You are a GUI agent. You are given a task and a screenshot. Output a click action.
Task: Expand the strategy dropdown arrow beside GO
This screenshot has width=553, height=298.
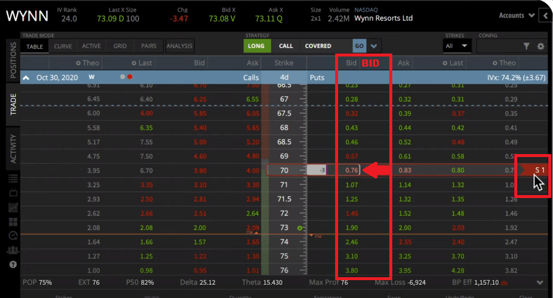click(374, 46)
